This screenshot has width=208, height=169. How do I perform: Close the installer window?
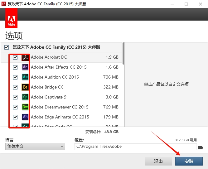[201, 4]
